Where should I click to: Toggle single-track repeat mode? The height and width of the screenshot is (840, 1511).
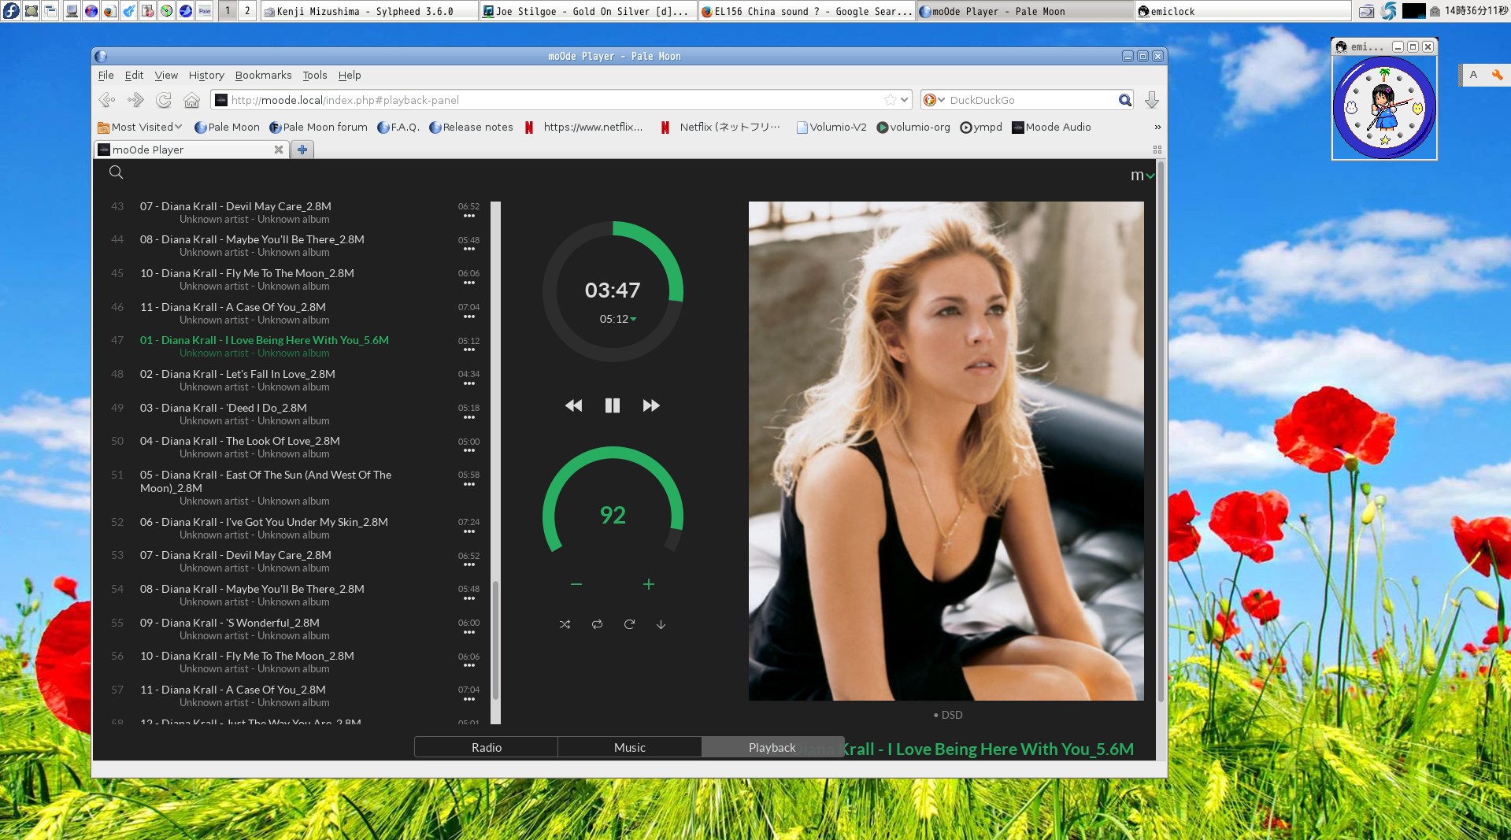[x=629, y=624]
